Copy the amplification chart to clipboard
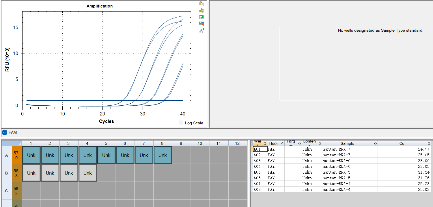Screen dimensions: 433x207 202,4
